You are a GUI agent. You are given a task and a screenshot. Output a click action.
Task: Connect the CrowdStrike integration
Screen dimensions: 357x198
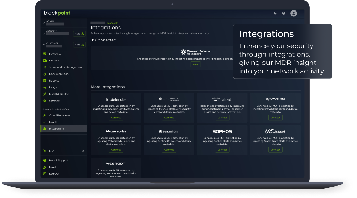pyautogui.click(x=275, y=118)
